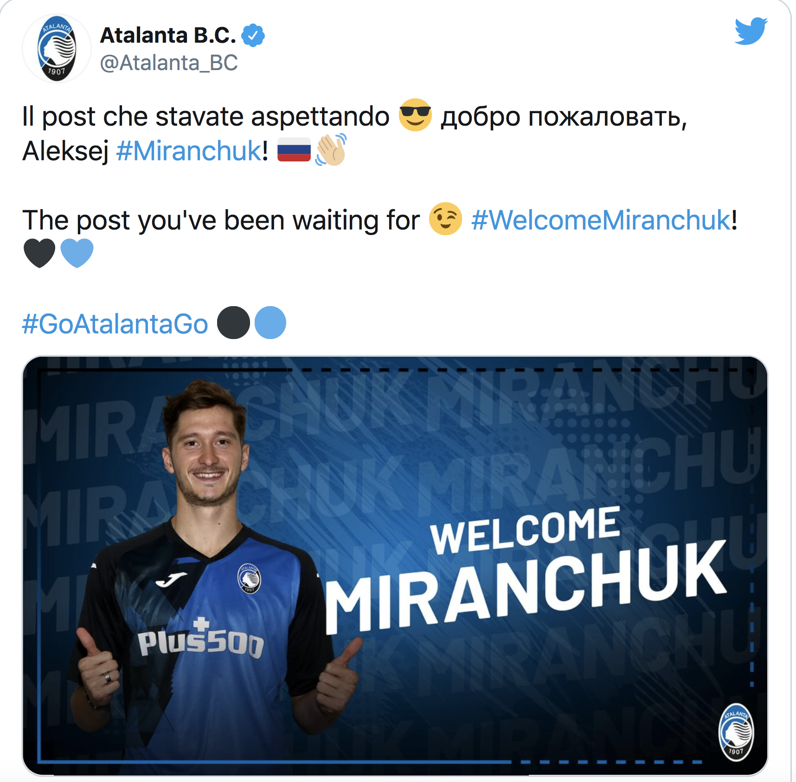Open the #WelcomeMiranchuk hashtag
Image resolution: width=796 pixels, height=782 pixels.
[x=601, y=220]
